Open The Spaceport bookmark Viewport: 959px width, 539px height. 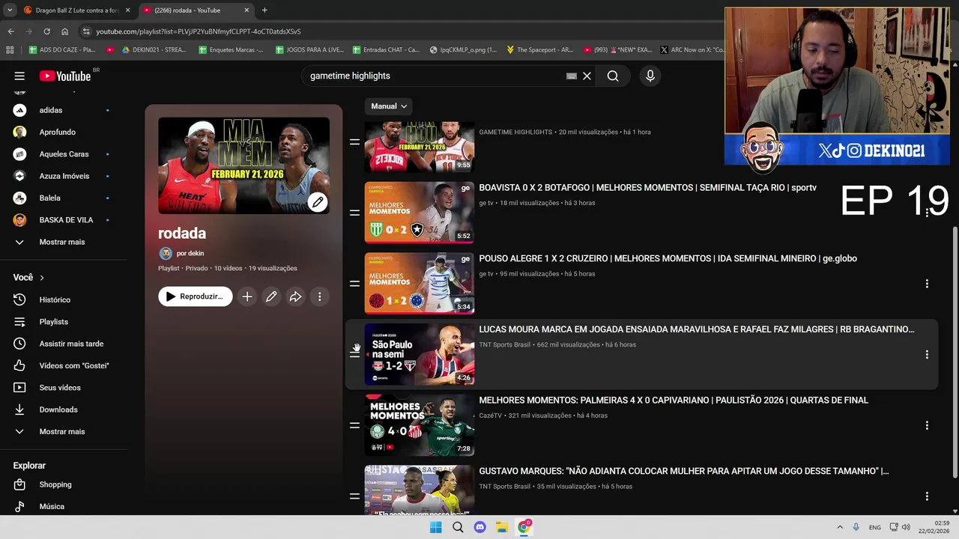pyautogui.click(x=539, y=49)
